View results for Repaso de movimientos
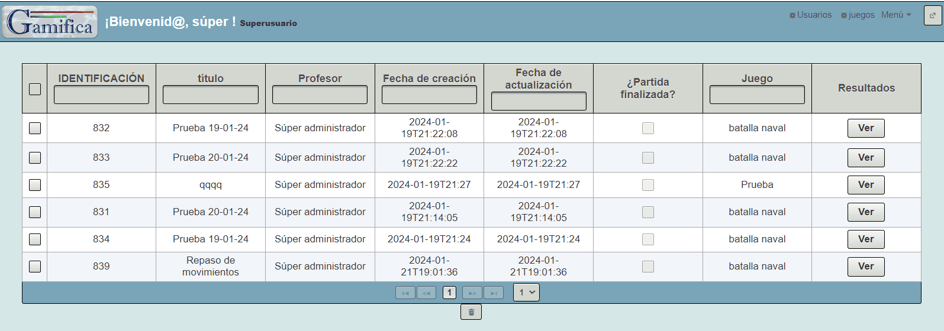944x331 pixels. click(866, 267)
